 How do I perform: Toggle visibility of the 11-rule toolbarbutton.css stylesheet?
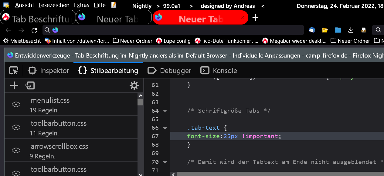click(16, 128)
